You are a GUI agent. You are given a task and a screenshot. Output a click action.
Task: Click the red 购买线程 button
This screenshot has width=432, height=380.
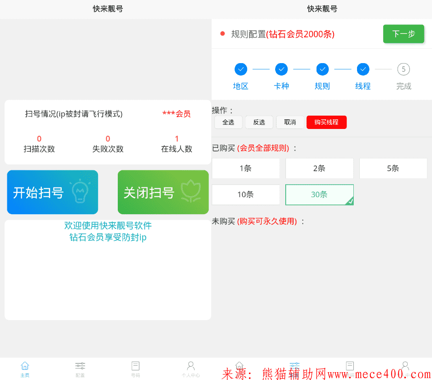pyautogui.click(x=326, y=122)
